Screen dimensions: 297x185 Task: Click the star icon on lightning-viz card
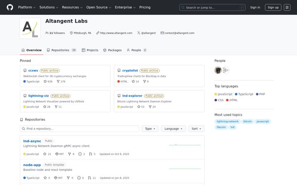pyautogui.click(x=45, y=106)
